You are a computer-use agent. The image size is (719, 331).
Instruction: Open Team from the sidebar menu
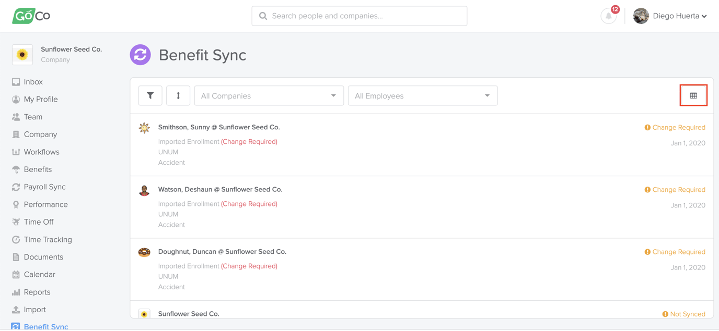pos(33,116)
